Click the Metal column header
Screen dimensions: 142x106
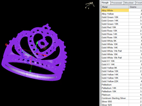pos(115,7)
